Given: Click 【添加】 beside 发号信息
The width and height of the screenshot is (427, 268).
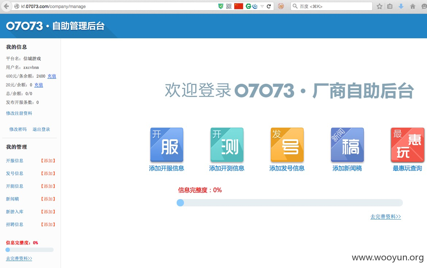Looking at the screenshot, I should click(x=48, y=174).
